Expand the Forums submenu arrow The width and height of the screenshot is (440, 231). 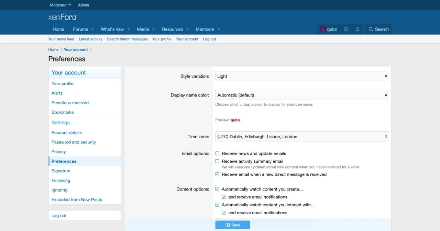pos(92,30)
